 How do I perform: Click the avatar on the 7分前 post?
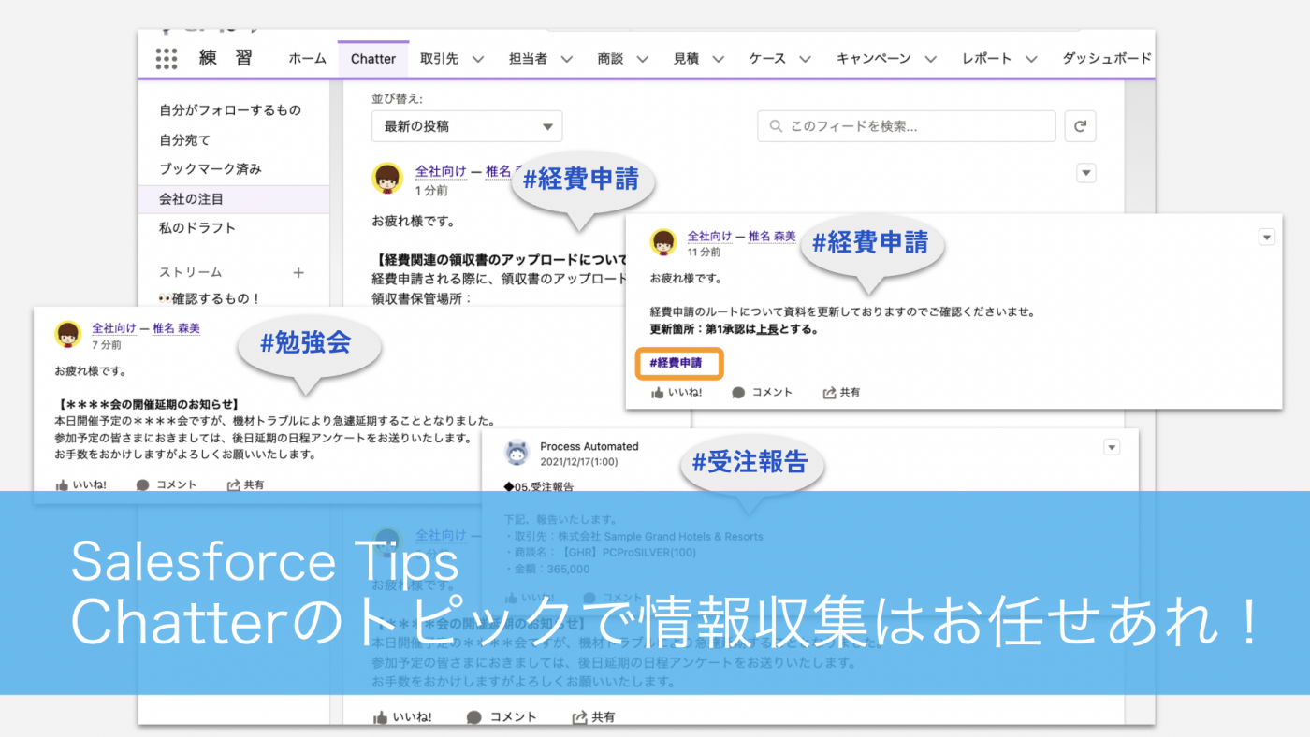click(68, 334)
